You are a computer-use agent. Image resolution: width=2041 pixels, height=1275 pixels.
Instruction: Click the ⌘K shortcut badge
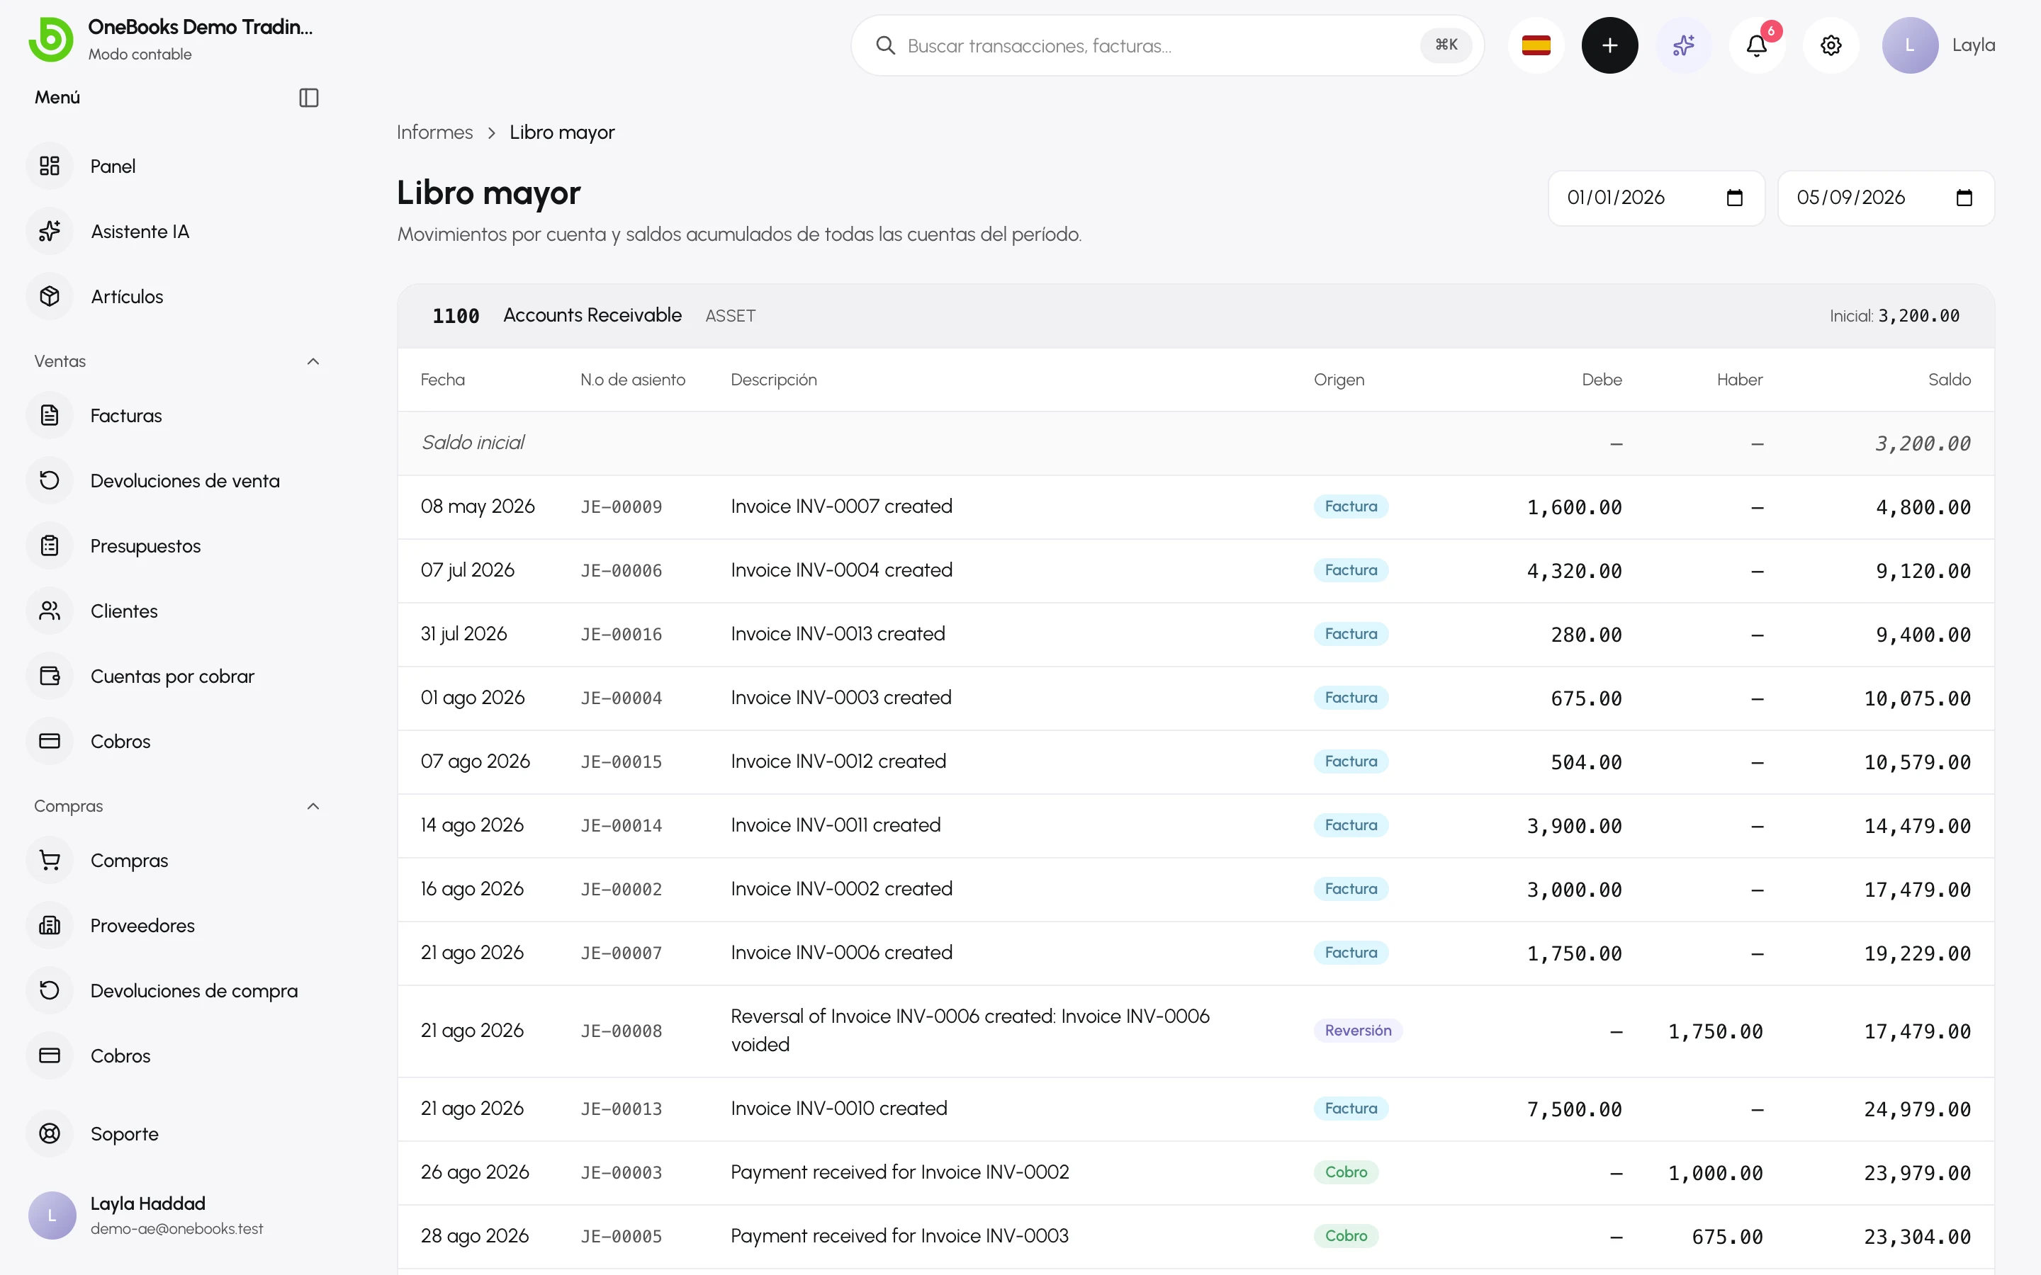[x=1446, y=45]
